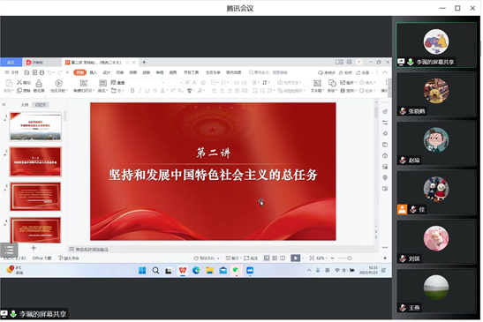Open the font name combo box
483x322 pixels.
point(147,83)
